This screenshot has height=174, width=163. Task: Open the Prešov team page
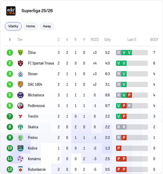(x=33, y=138)
